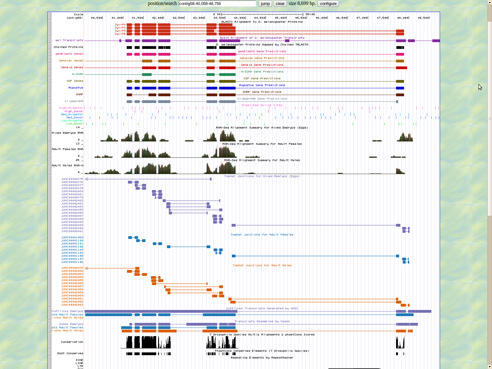
Task: Select junction label JUNC00002093
Action: 72,305
